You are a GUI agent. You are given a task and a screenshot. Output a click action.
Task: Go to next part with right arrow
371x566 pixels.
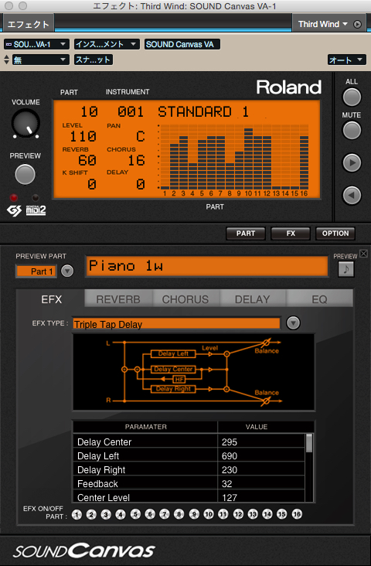(352, 163)
